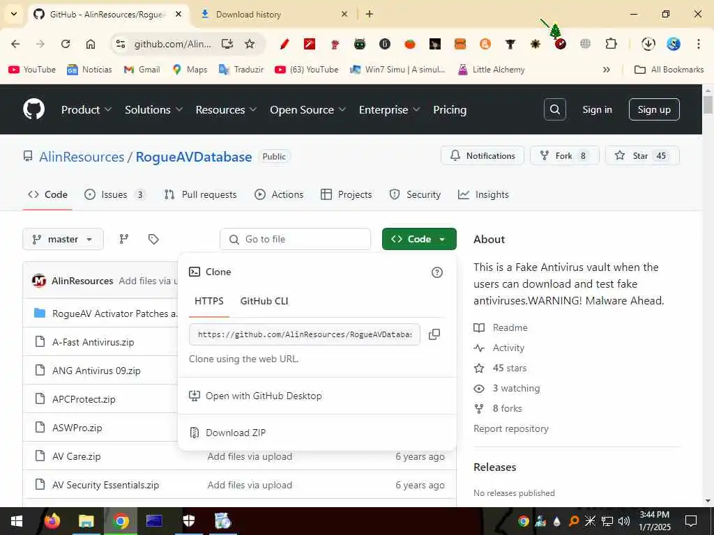
Task: Open RogueAV Activator Patches folder
Action: point(115,313)
